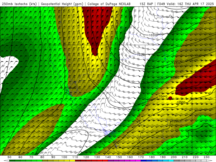This screenshot has width=216, height=162.
Task: Click the 120 value on the color scale
Action: point(86,157)
